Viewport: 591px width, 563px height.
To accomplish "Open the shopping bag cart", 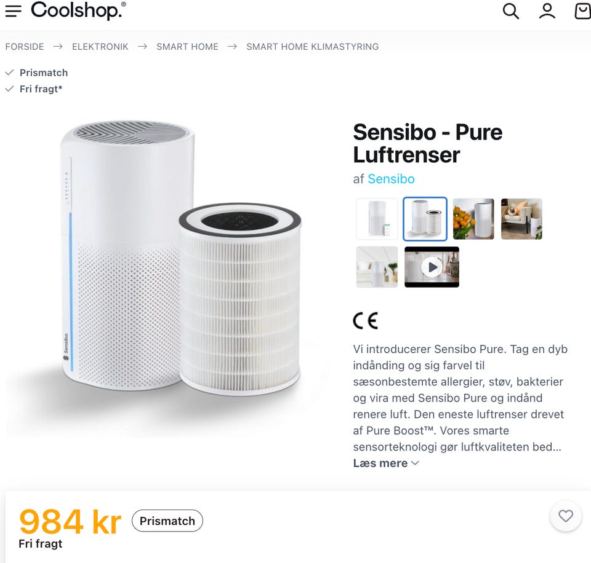I will coord(582,11).
